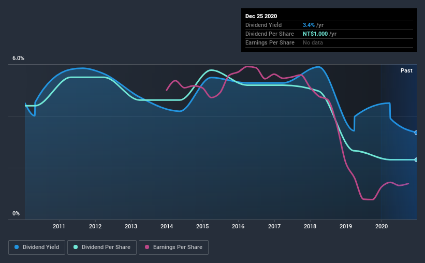Click the pink Earnings Per Share legend dot
Viewport: 425px width, 263px height.
click(x=147, y=247)
